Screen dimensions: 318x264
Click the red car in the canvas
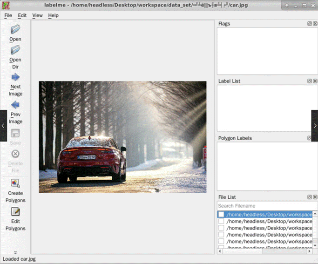(92, 159)
